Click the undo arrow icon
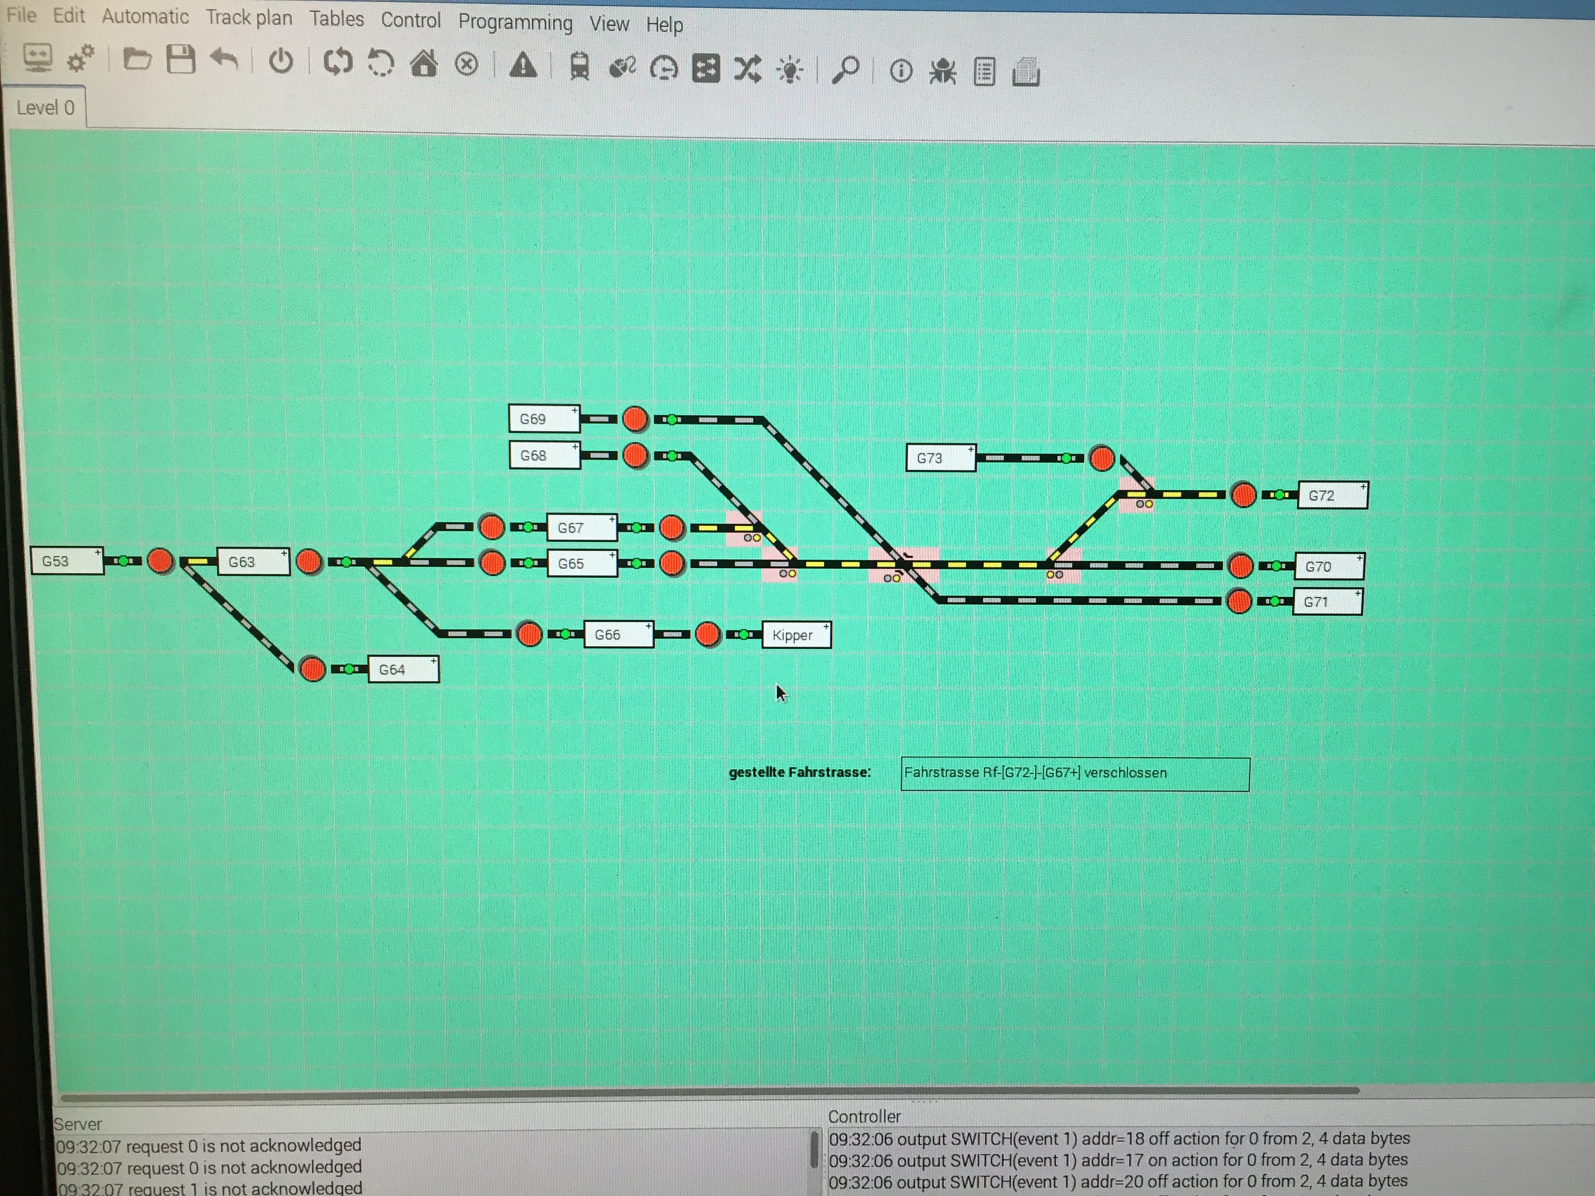The height and width of the screenshot is (1196, 1595). 224,60
